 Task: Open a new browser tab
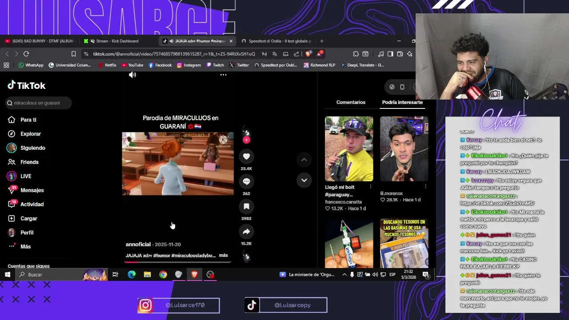pyautogui.click(x=321, y=41)
